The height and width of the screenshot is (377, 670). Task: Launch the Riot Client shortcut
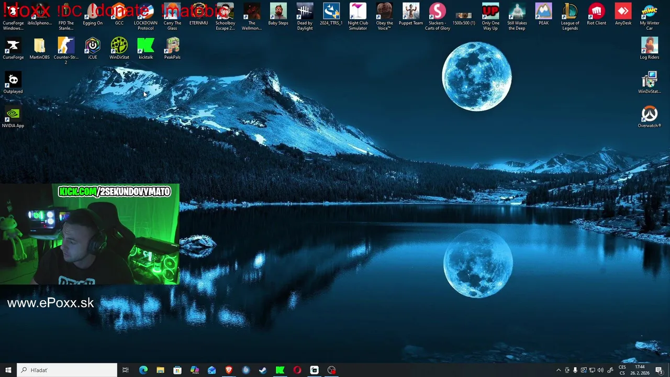click(597, 14)
